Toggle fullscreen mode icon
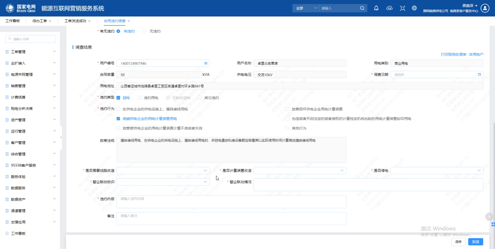Viewport: 495px width, 249px height. click(x=402, y=8)
